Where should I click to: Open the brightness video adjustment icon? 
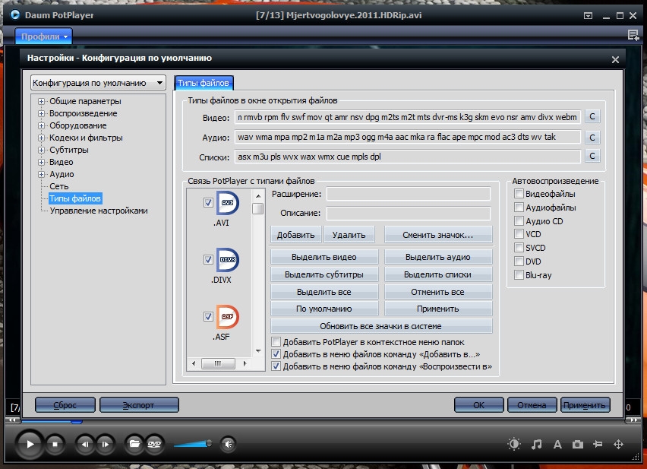pyautogui.click(x=515, y=445)
